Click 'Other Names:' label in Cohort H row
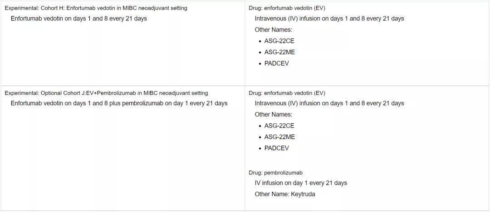Image resolution: width=490 pixels, height=212 pixels. (x=273, y=30)
